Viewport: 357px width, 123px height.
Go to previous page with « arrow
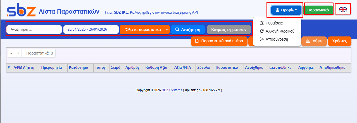point(11,53)
